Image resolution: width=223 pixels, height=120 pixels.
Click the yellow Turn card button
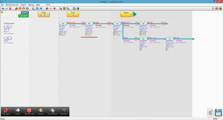tap(73, 14)
